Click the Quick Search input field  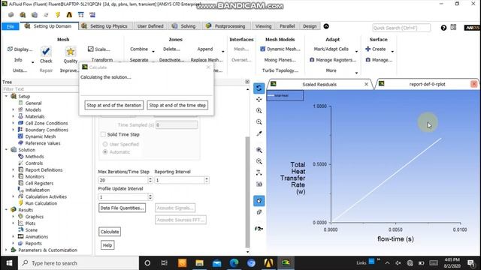pos(401,28)
